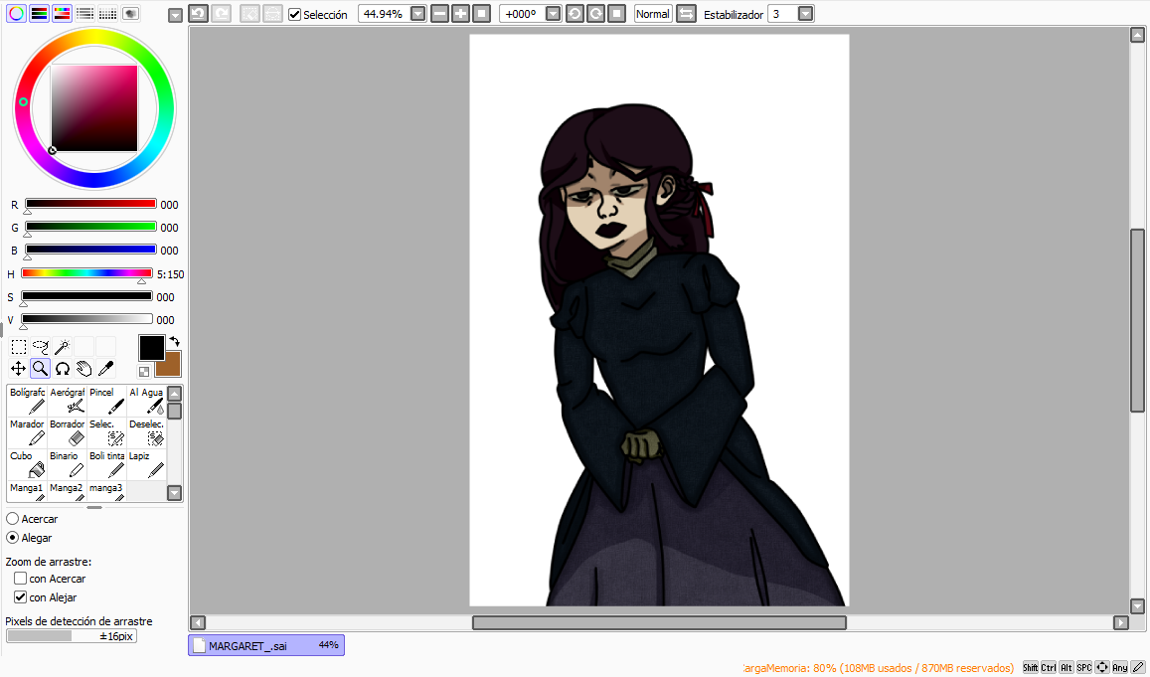This screenshot has height=677, width=1150.
Task: Choose the Boli tinta brush
Action: [x=106, y=464]
